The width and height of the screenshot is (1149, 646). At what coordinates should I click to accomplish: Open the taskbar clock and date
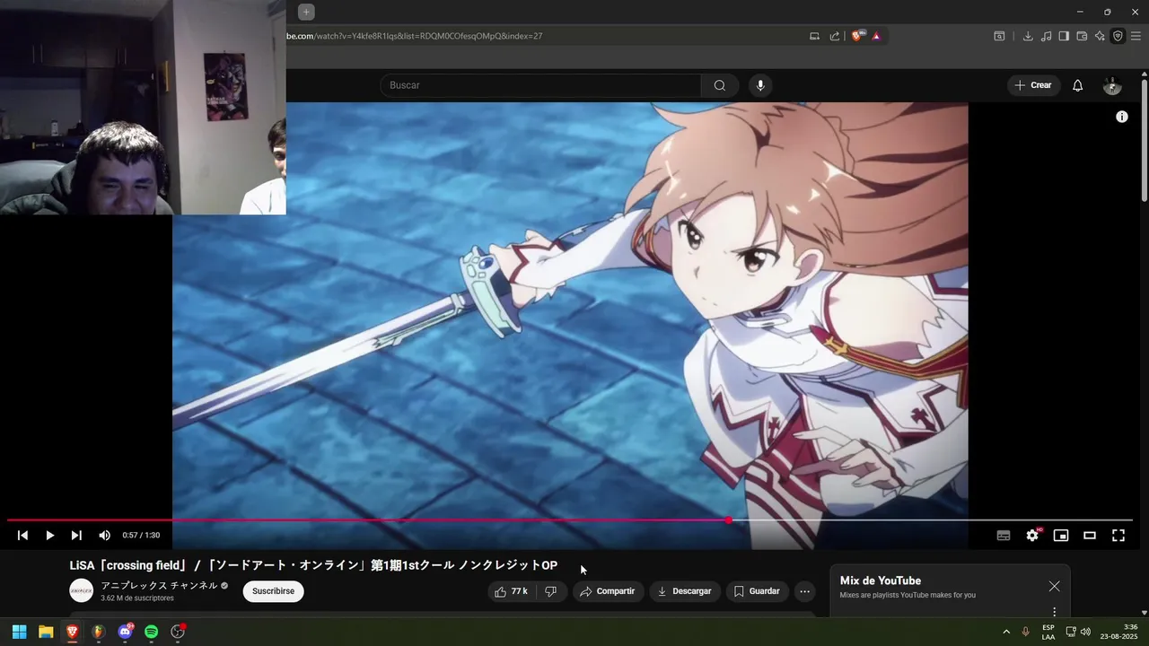(1118, 632)
